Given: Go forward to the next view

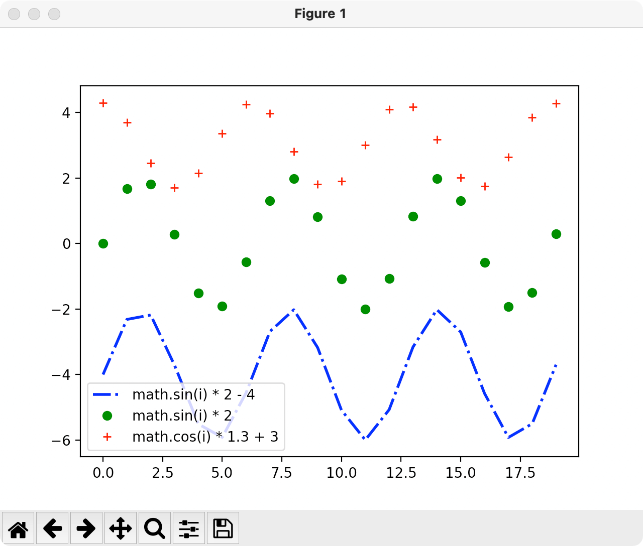Looking at the screenshot, I should (x=86, y=528).
